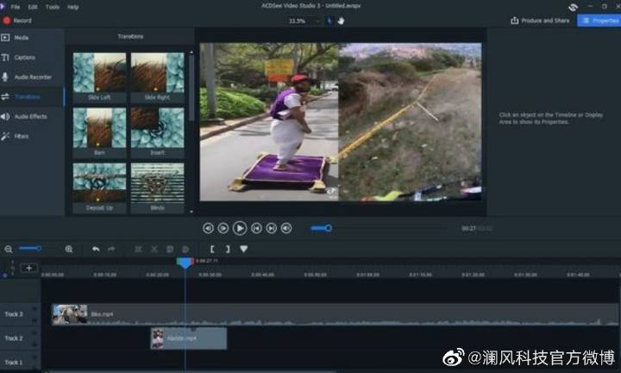
Task: Open the Captions tab in sidebar
Action: click(32, 58)
